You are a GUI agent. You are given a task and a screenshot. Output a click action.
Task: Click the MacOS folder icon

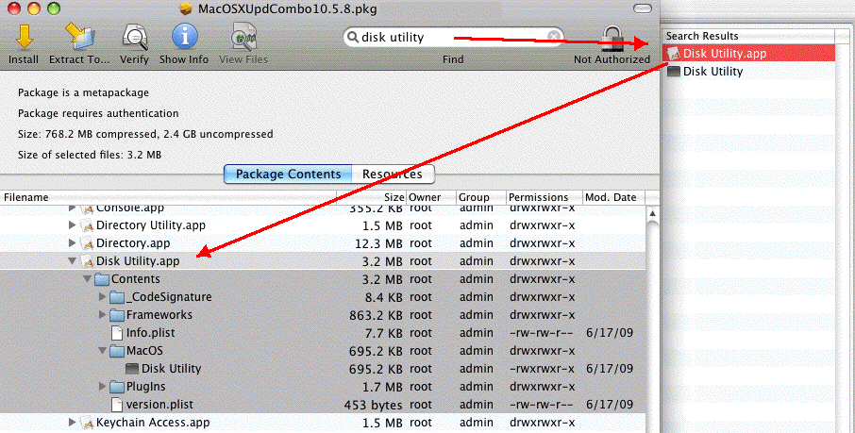117,351
